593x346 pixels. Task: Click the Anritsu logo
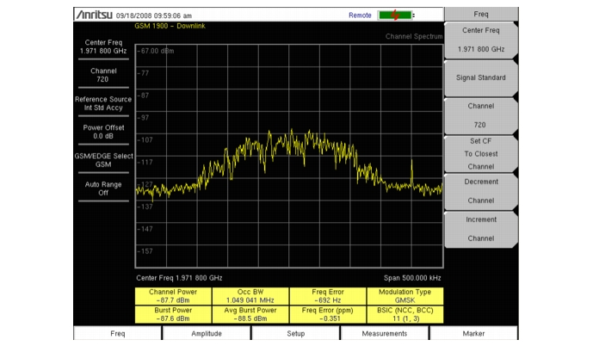[x=95, y=15]
